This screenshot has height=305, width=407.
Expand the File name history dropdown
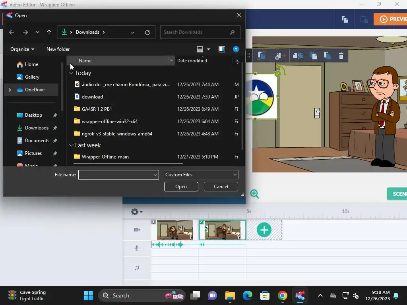[155, 175]
